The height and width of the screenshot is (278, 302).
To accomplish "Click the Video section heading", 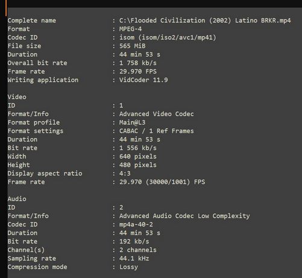I will click(x=17, y=97).
